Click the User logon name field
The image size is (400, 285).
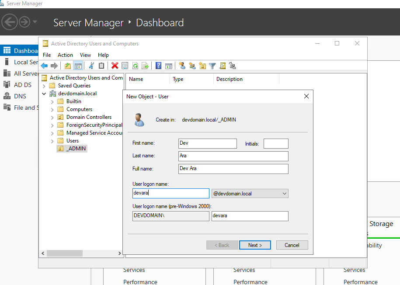coord(171,193)
